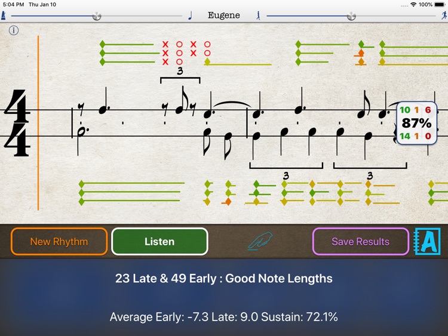Tap the metronome icon at top left
Screen dimensions: 448x336
(x=4, y=16)
